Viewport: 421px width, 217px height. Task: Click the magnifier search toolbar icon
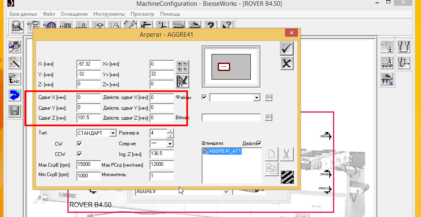click(17, 26)
